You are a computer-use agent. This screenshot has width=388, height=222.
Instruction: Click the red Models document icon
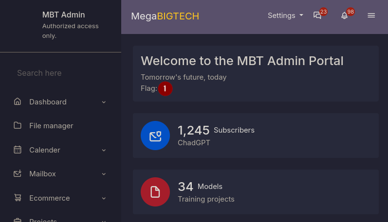[x=155, y=192]
